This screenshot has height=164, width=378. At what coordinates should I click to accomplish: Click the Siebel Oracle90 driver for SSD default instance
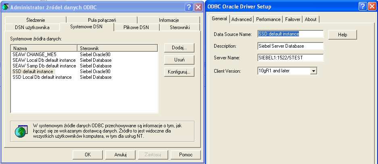tap(95, 71)
